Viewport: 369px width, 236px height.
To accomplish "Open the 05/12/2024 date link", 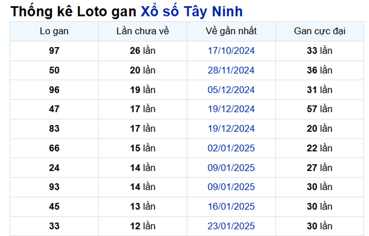I will point(231,90).
